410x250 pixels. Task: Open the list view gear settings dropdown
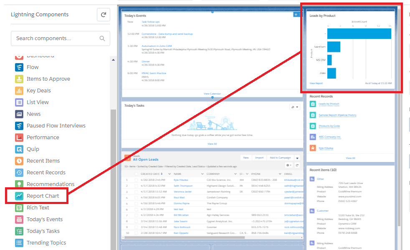(x=289, y=165)
